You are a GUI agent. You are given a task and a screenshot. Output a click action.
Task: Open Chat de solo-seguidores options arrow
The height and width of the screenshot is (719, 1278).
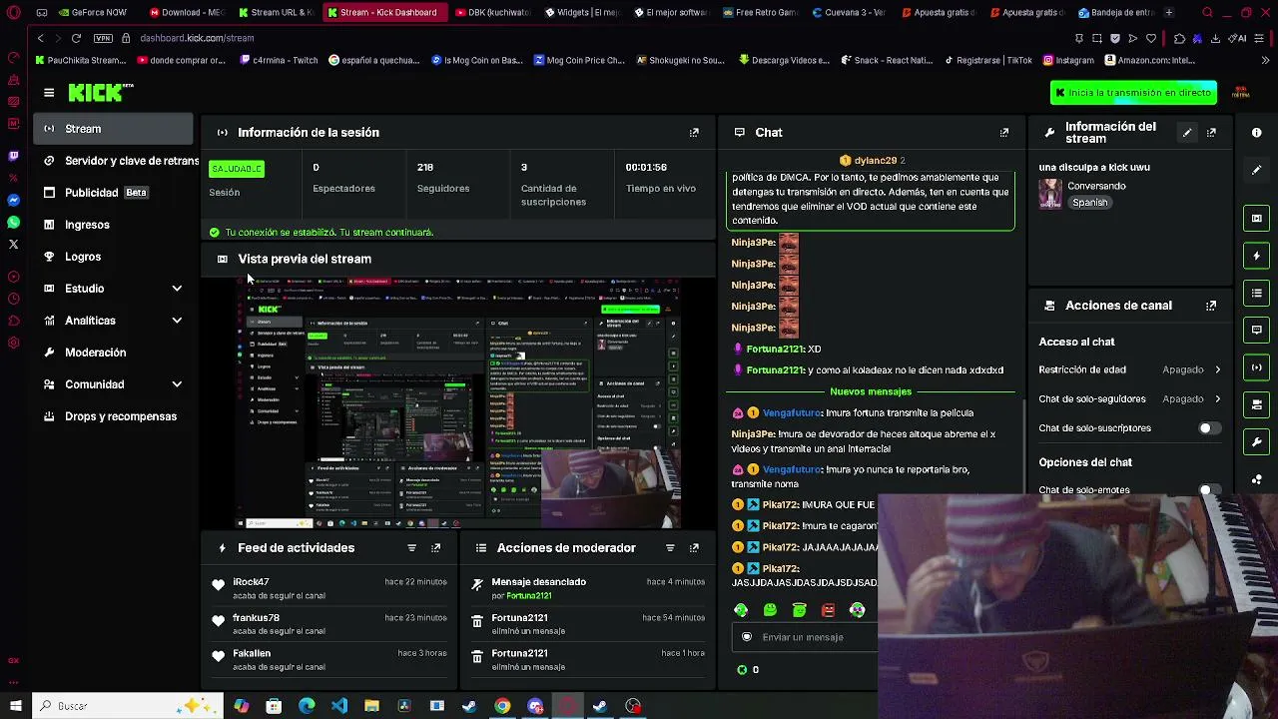1217,398
